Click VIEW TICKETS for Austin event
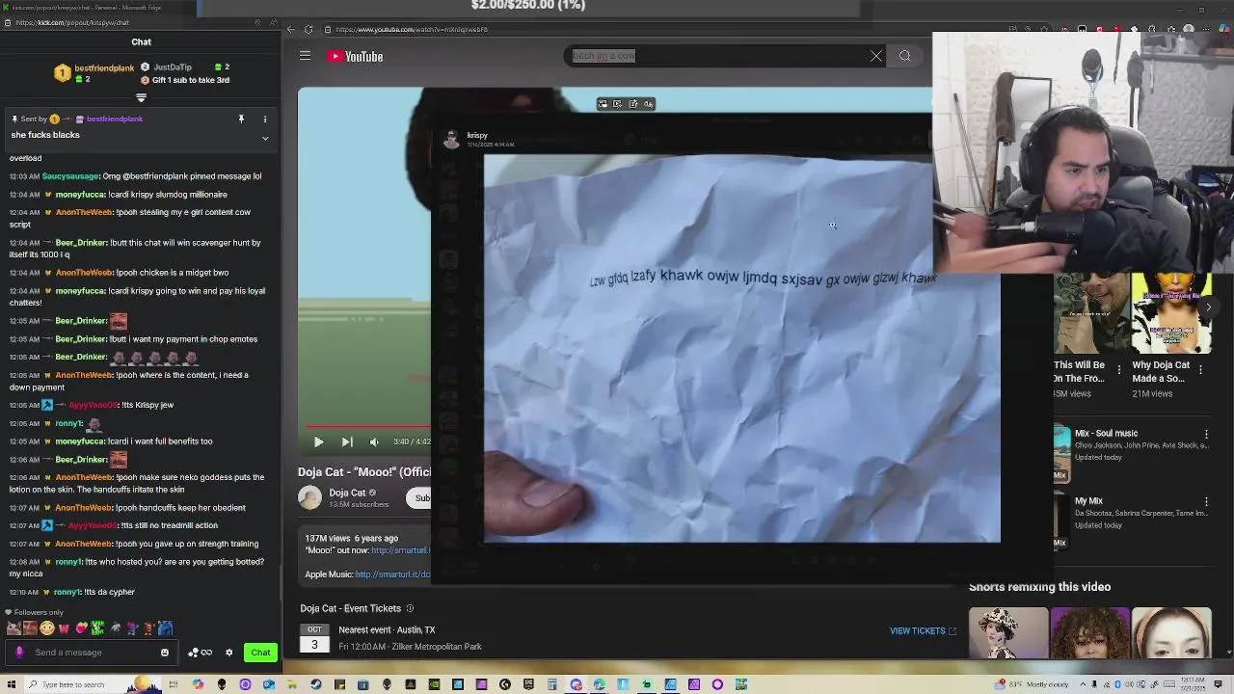 point(923,631)
